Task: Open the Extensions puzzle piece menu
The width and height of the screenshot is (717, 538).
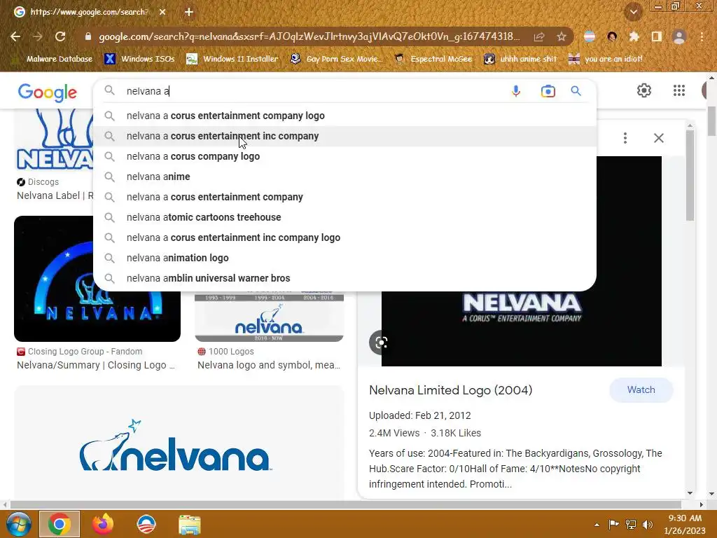Action: (634, 36)
